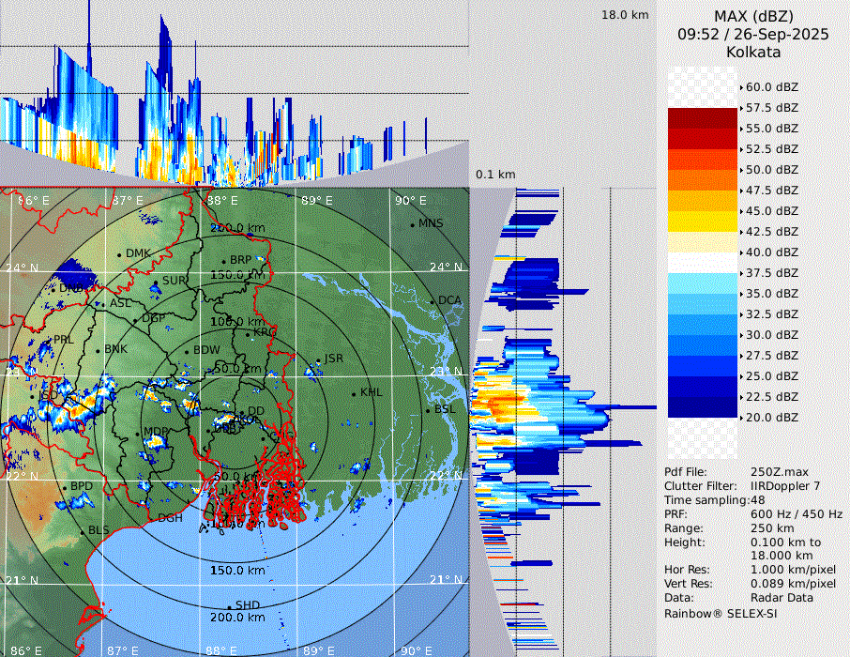Screen dimensions: 850x657
Task: Click the dark red legend swatch below 57.5 dBZ
Action: [702, 118]
